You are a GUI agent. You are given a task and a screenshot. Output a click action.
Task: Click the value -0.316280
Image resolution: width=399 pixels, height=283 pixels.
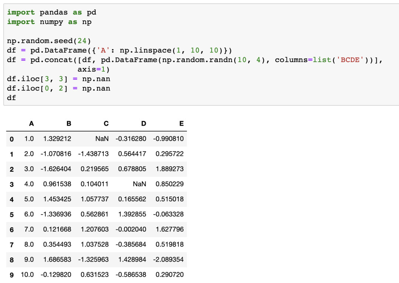coord(131,139)
